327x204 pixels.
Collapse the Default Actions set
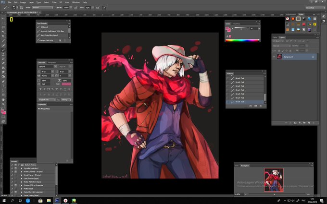19,165
